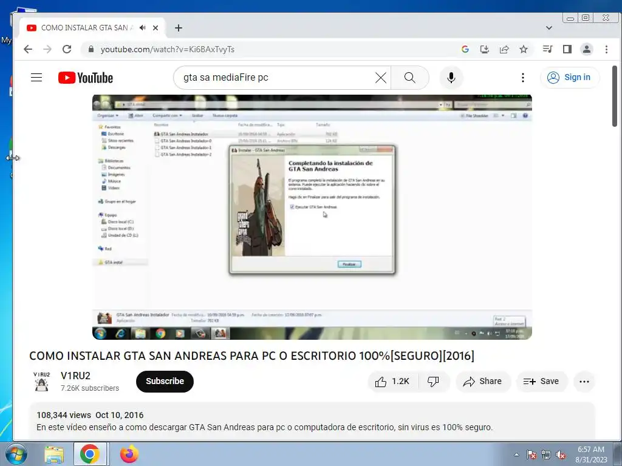Sign in to YouTube

[x=569, y=77]
